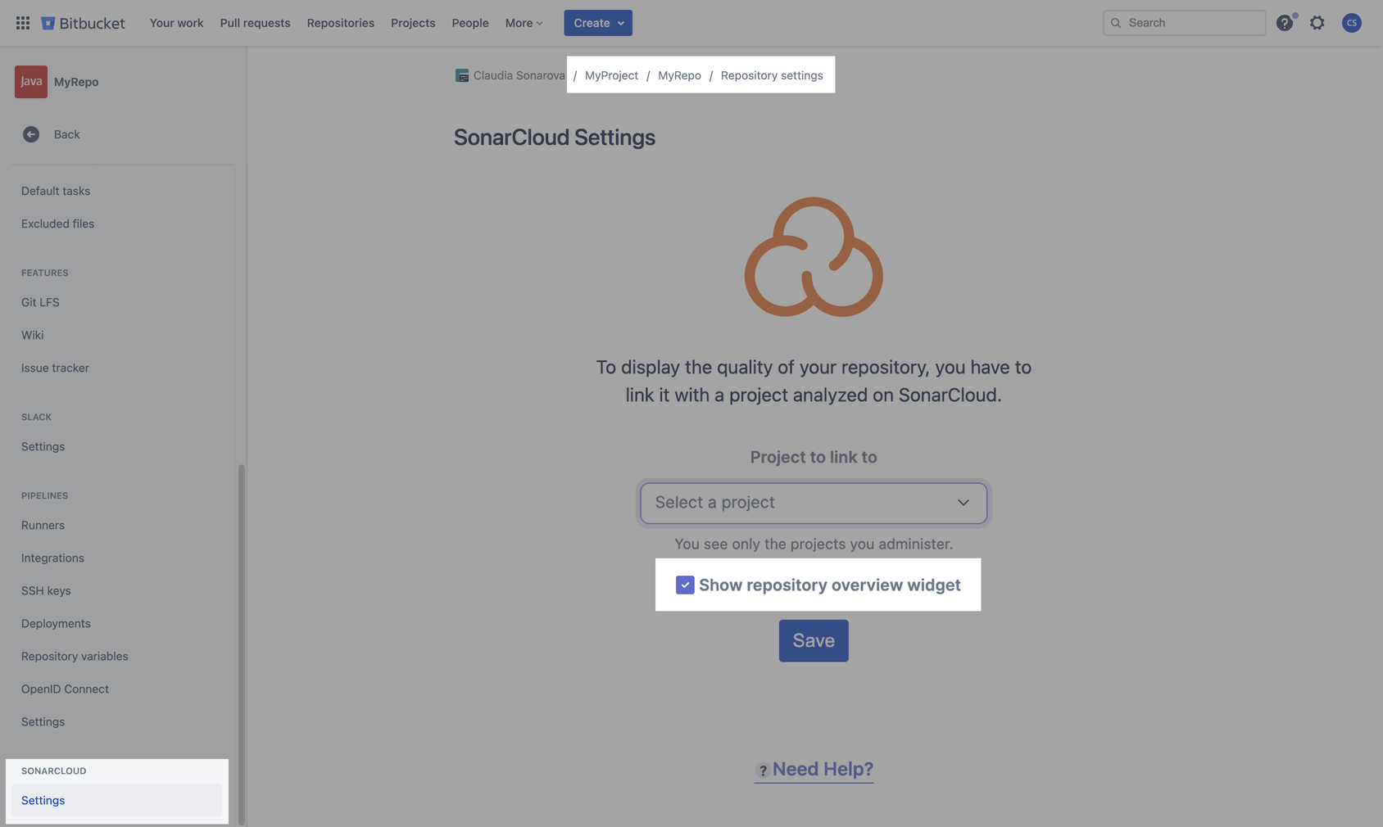Click the orange SonarCloud logo

pyautogui.click(x=814, y=257)
